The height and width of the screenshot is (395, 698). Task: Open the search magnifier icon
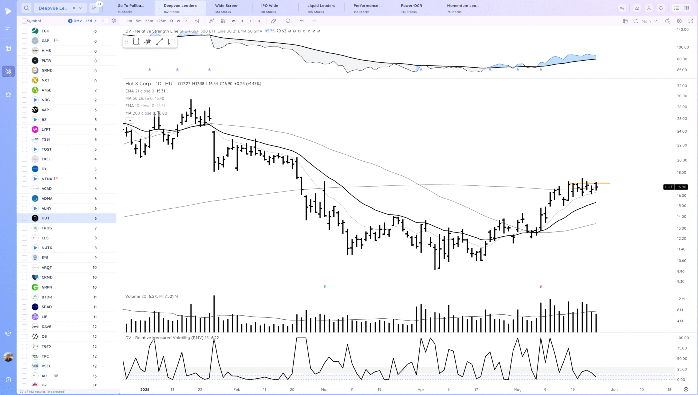[x=26, y=8]
